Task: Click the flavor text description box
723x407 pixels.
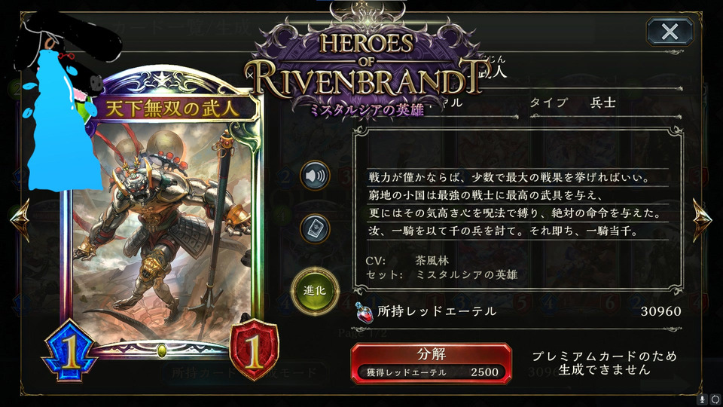Action: [x=517, y=210]
